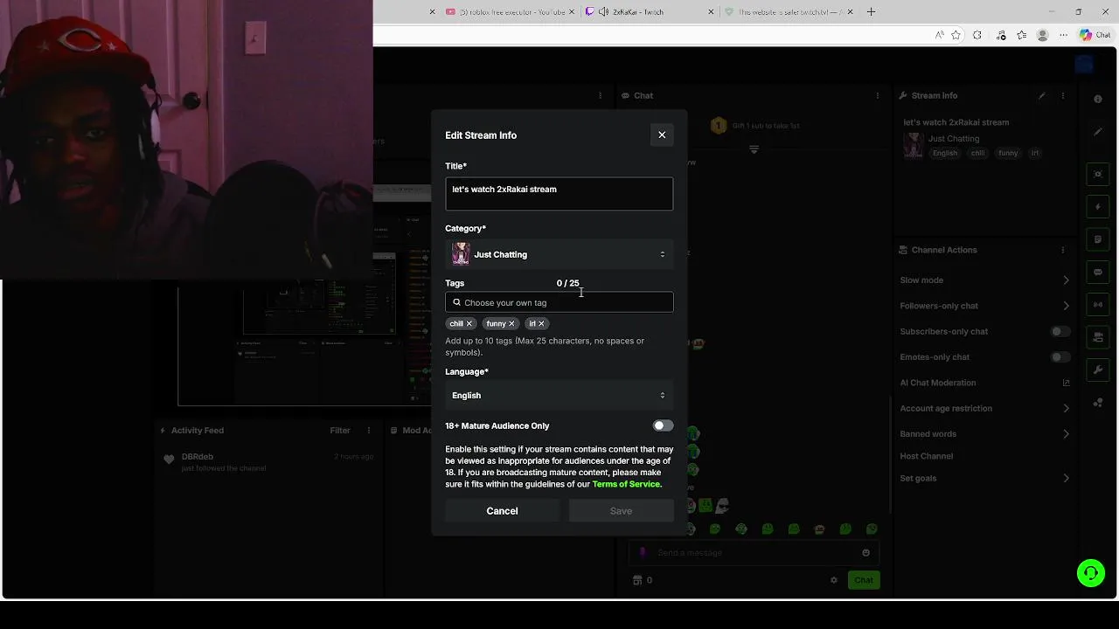Screen dimensions: 1119x629
Task: Open the emote picker in message box
Action: 865,552
